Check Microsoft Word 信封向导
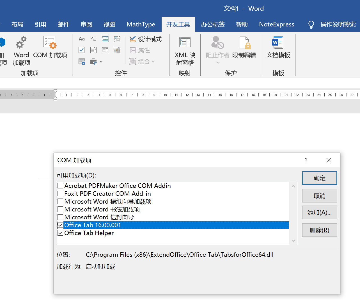The height and width of the screenshot is (304, 360). point(60,217)
